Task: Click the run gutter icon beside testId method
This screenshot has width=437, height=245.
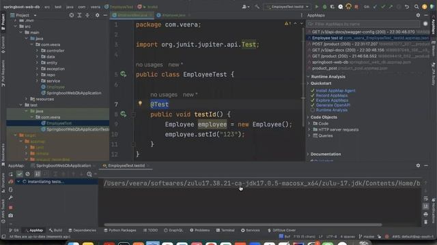Action: point(124,114)
